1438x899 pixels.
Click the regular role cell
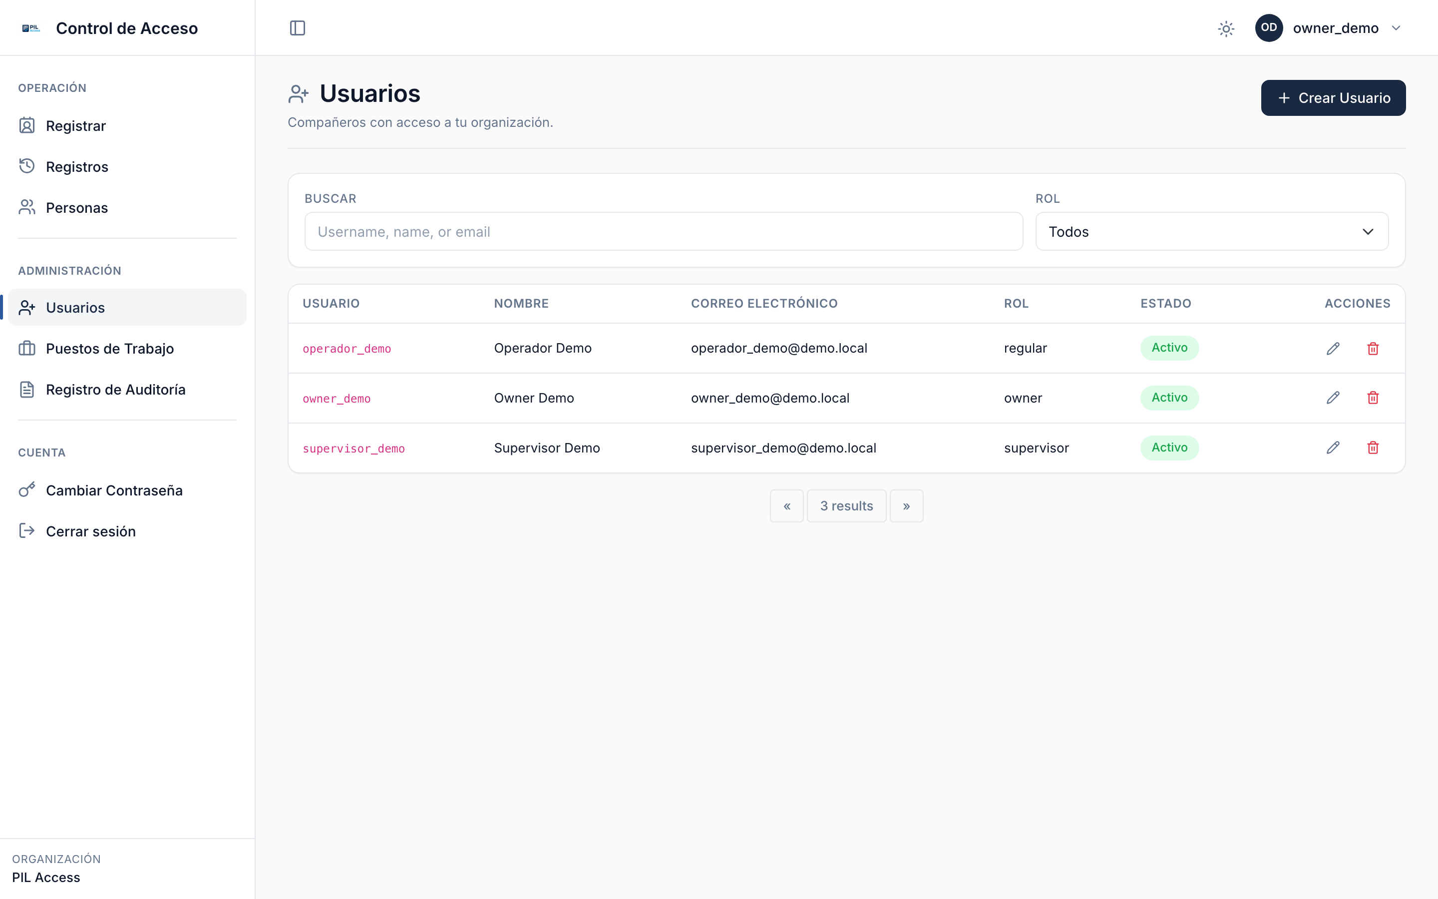pos(1025,348)
